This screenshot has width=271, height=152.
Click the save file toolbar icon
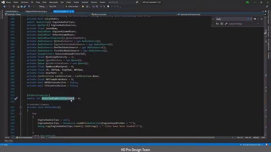[22, 7]
